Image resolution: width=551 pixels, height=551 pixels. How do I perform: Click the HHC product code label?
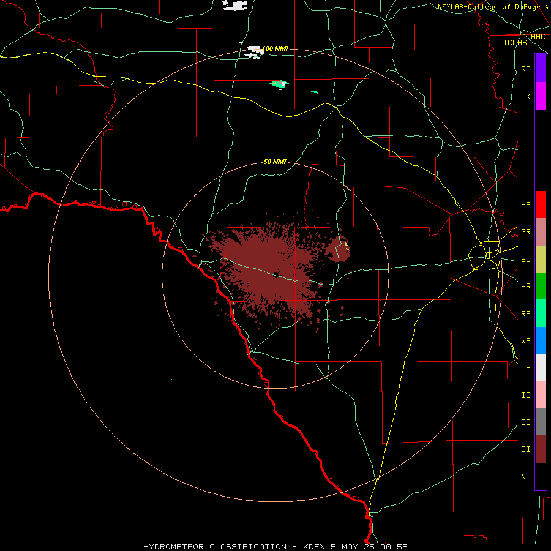[x=538, y=37]
